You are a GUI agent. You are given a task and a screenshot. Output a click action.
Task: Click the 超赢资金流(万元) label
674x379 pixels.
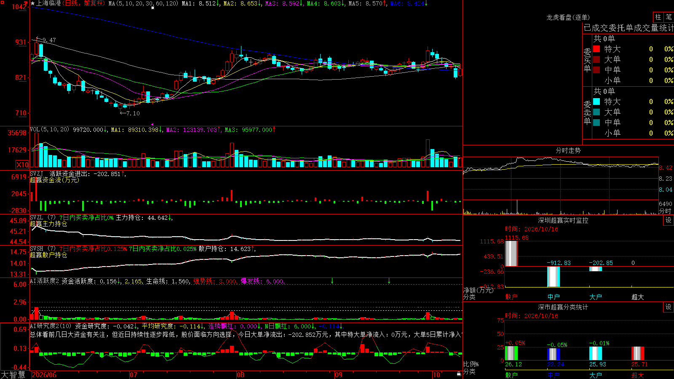(54, 180)
